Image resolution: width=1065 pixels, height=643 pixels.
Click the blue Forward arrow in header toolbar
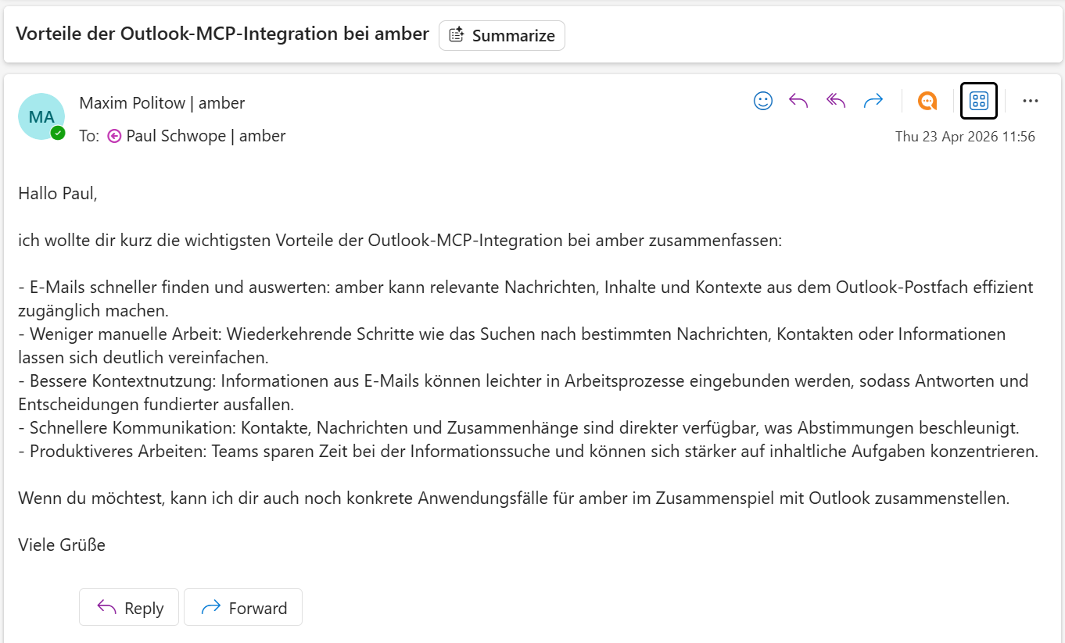(x=873, y=101)
